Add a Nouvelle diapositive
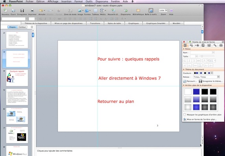This screenshot has width=225, height=156. [x=114, y=11]
